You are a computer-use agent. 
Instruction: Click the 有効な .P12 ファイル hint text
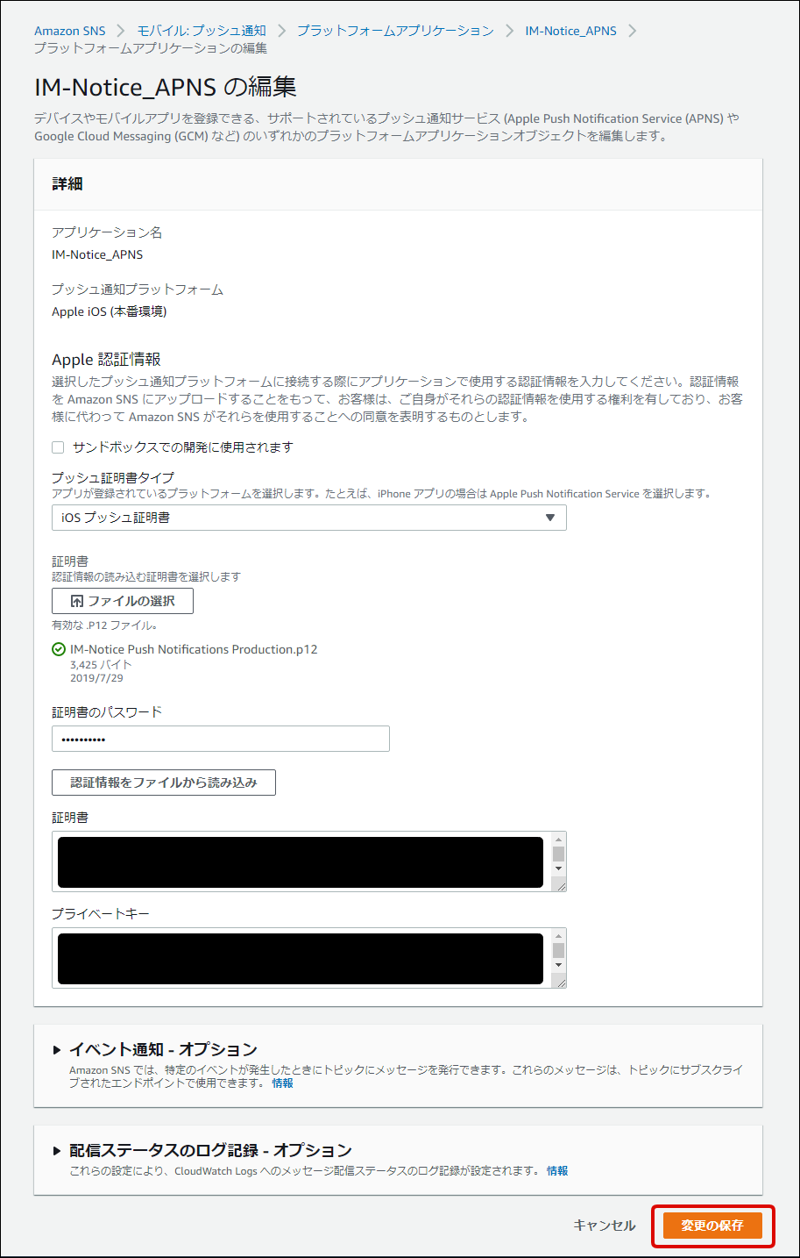104,625
